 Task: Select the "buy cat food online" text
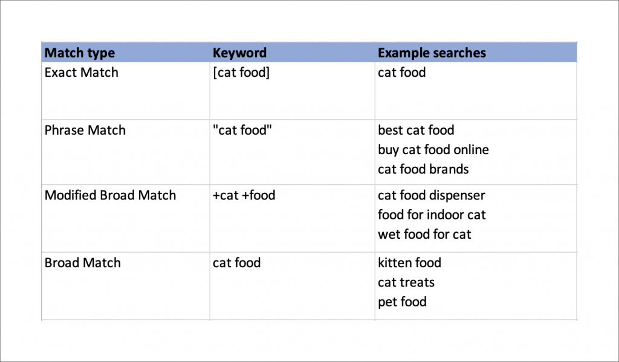tap(433, 150)
